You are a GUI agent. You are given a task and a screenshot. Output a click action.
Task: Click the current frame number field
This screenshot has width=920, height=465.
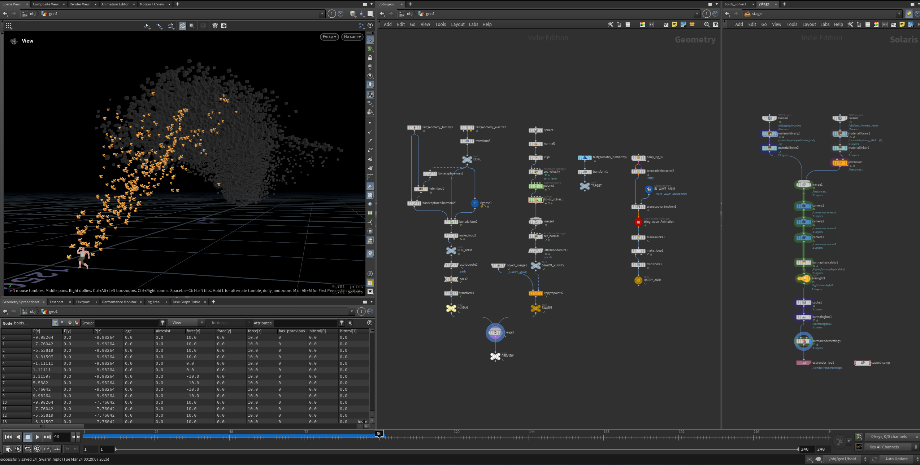[61, 437]
